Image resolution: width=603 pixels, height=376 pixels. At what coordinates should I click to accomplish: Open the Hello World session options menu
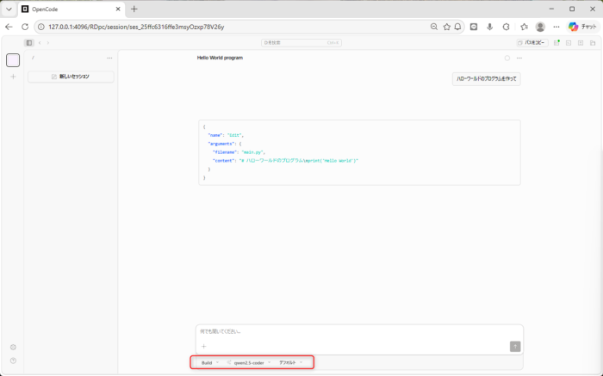point(519,59)
